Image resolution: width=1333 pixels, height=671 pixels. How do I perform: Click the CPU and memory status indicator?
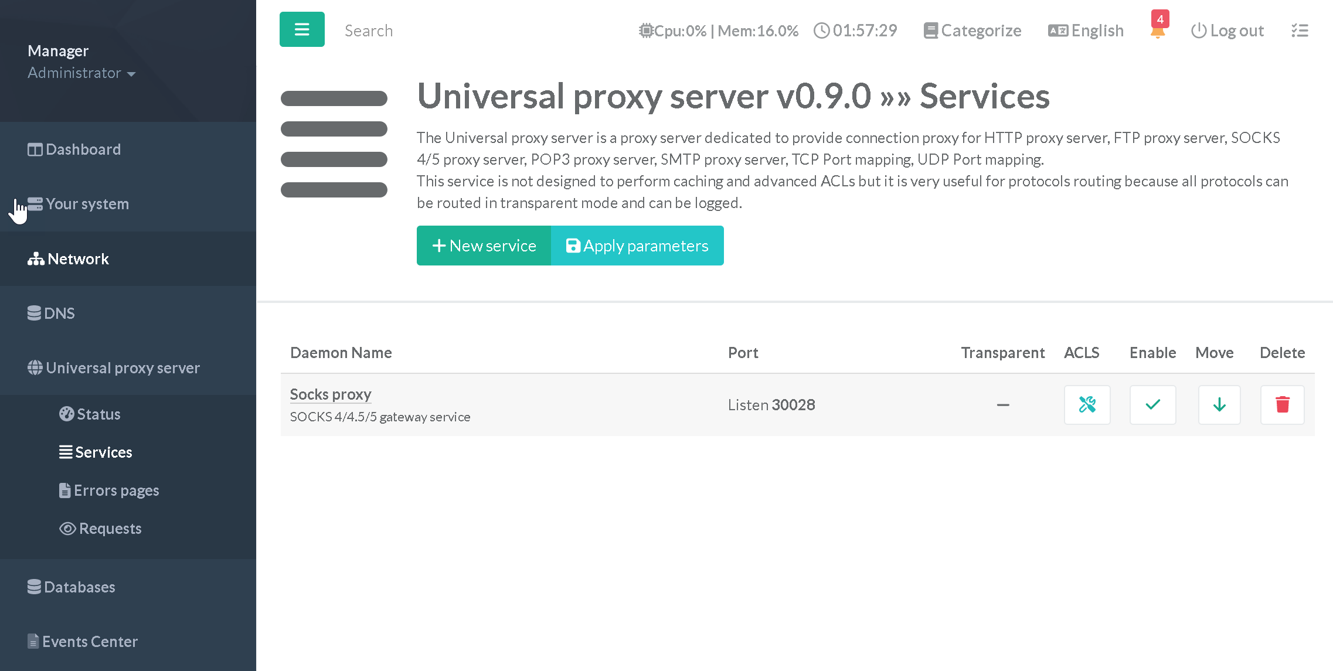coord(719,30)
